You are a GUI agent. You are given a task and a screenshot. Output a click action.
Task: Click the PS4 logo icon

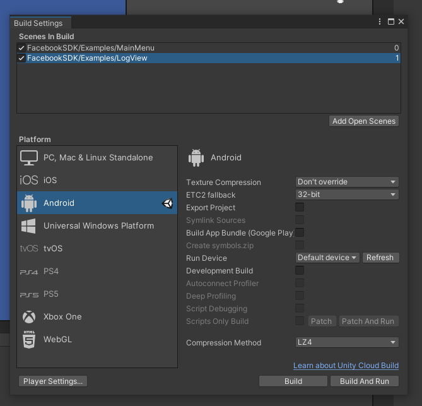coord(29,272)
